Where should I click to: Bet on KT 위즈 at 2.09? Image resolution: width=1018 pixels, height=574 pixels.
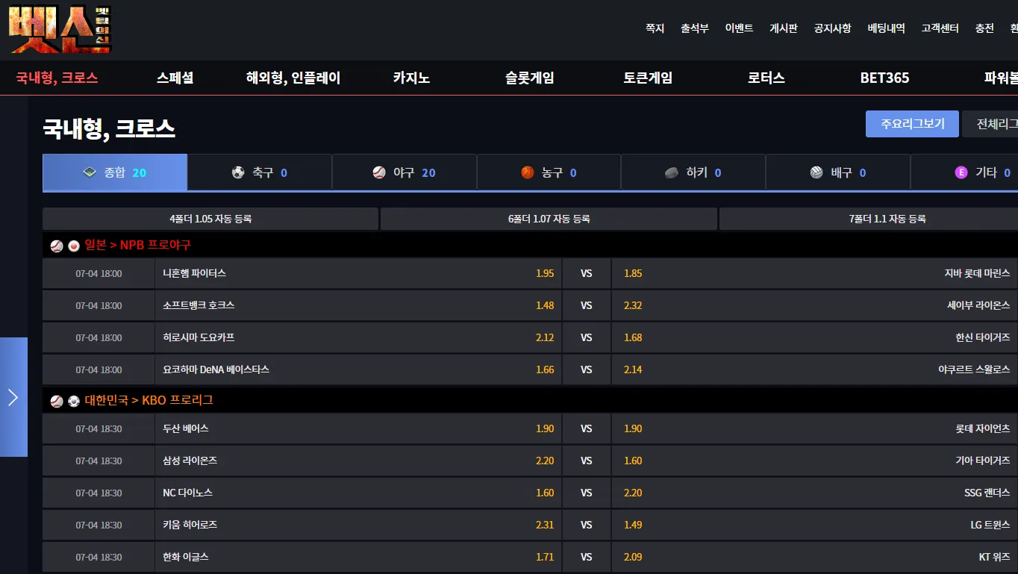(x=814, y=557)
